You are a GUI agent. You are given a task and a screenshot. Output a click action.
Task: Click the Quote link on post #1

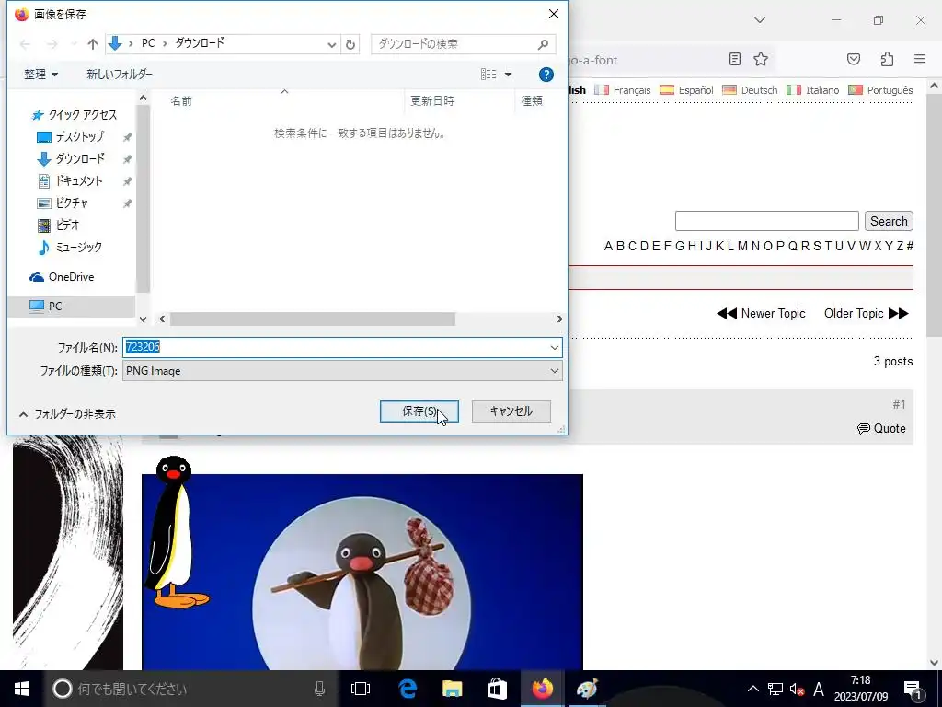pyautogui.click(x=880, y=429)
